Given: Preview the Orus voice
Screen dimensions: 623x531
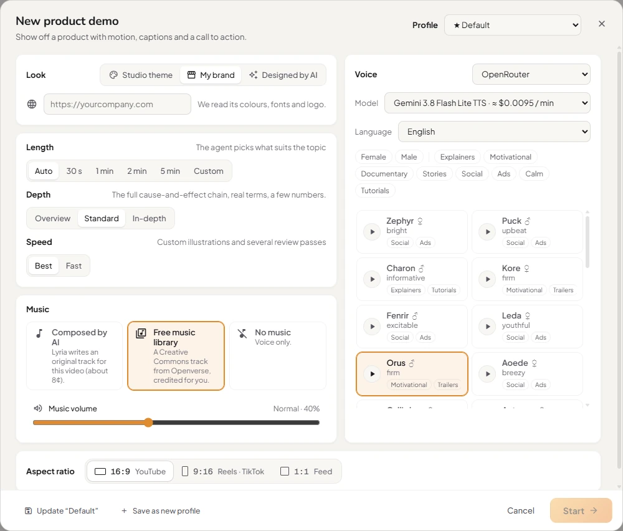Looking at the screenshot, I should click(373, 373).
